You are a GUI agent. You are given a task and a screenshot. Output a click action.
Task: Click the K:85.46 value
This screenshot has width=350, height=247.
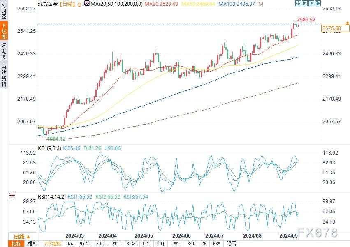[72, 148]
